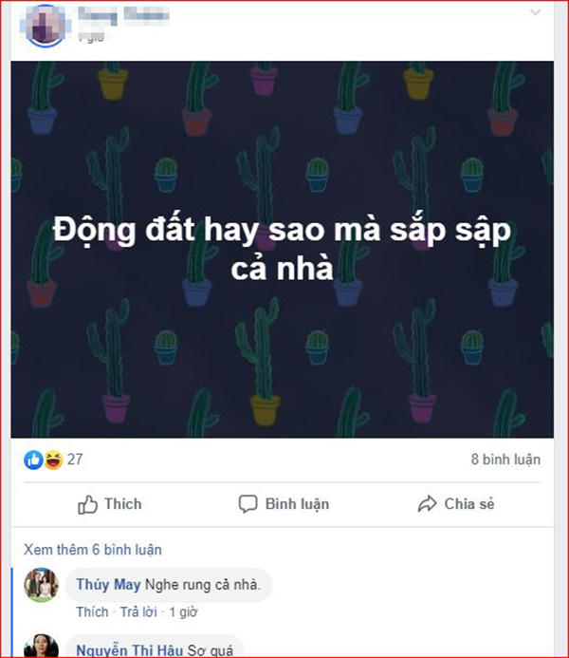
Task: Click the Haha laughing reaction icon
Action: [52, 460]
